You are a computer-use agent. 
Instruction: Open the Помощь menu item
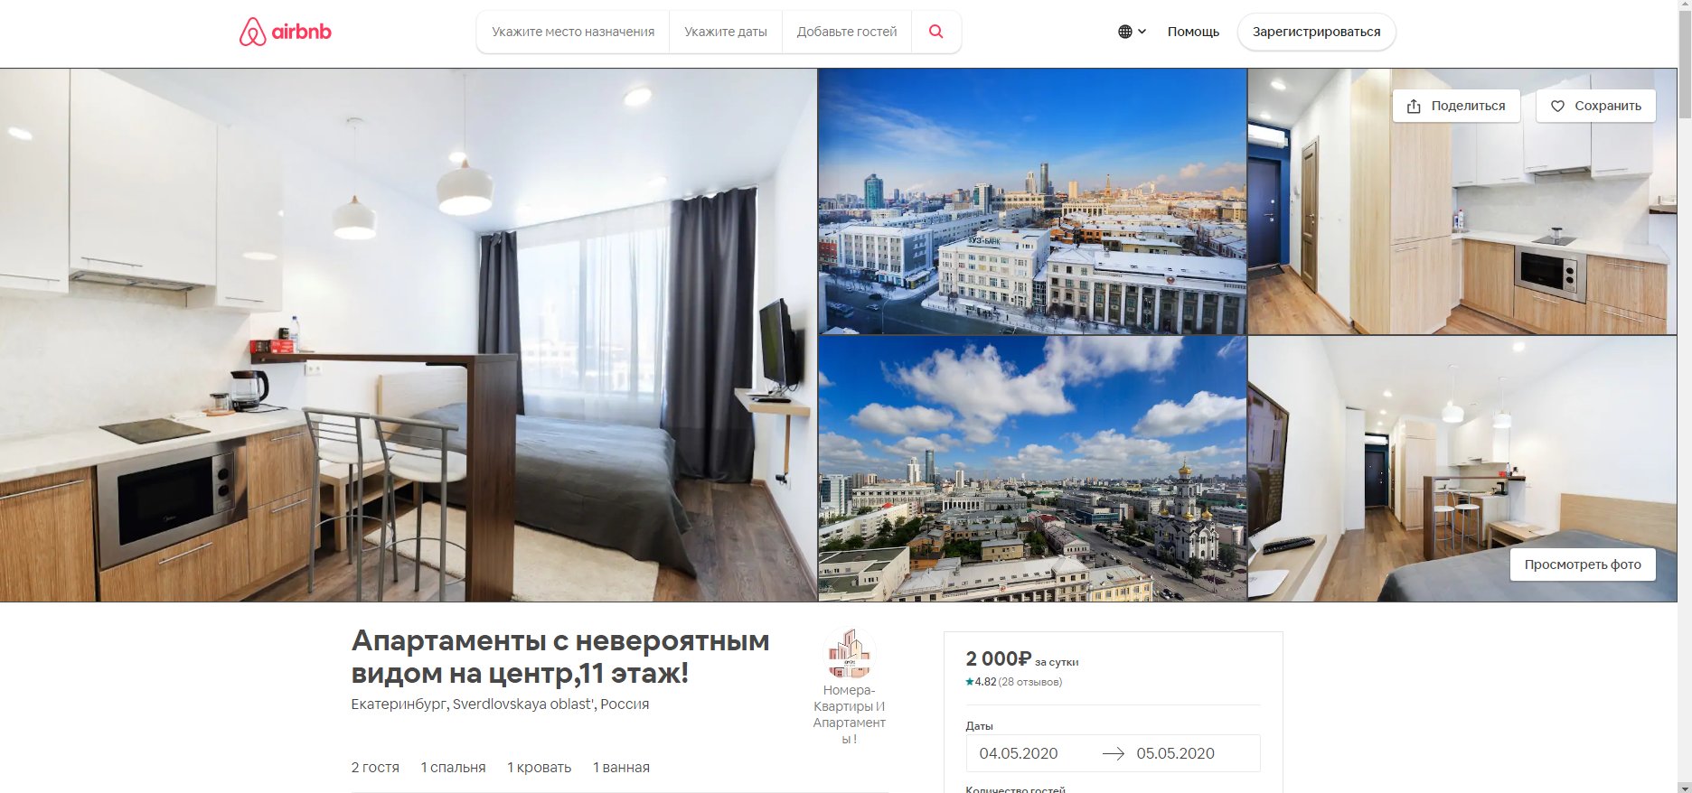[x=1193, y=32]
